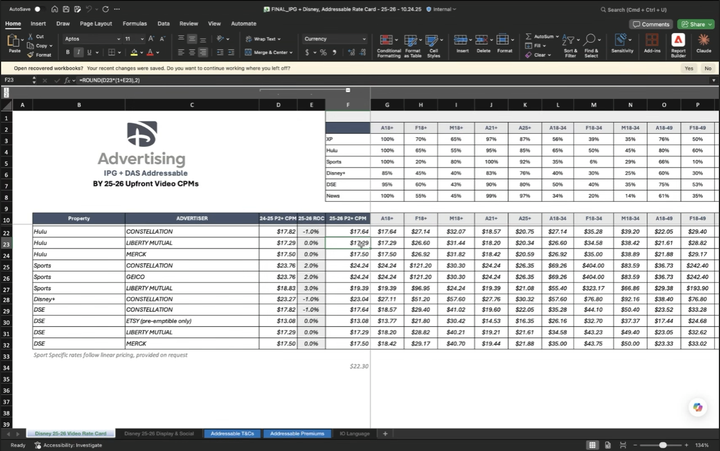
Task: Click the zoom slider handle
Action: [663, 445]
